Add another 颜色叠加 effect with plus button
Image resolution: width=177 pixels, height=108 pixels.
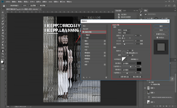tap(105, 53)
